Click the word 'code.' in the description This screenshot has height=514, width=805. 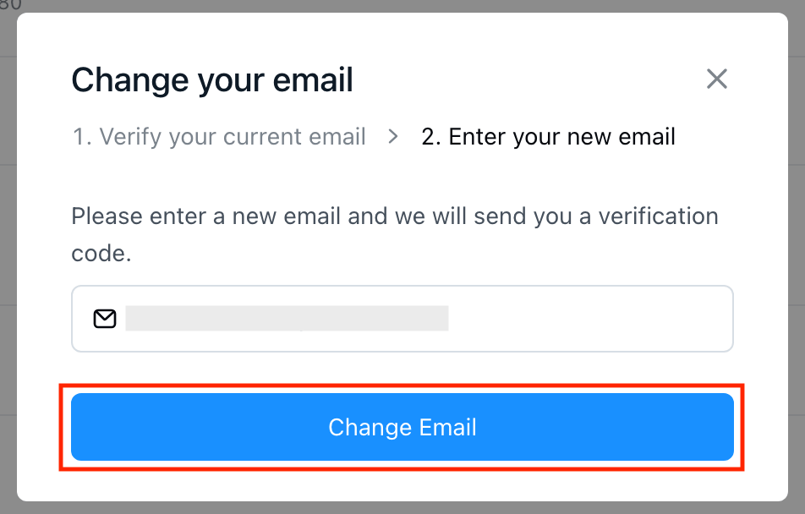(101, 254)
